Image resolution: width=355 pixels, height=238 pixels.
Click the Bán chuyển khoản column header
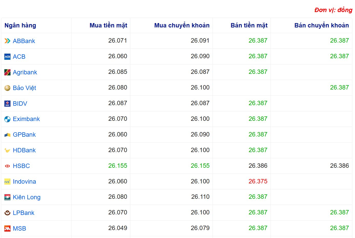tap(321, 25)
